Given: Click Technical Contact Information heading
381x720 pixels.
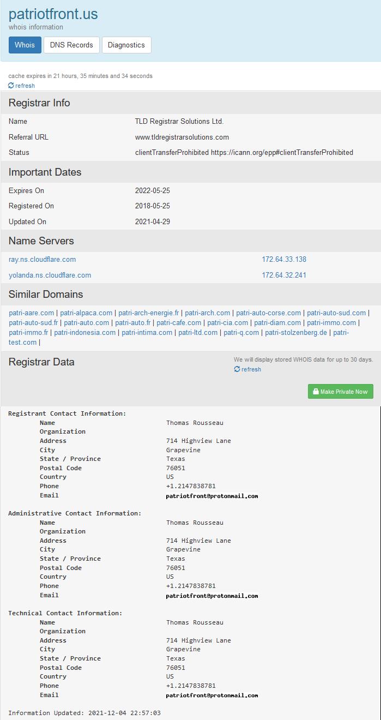Looking at the screenshot, I should [65, 613].
